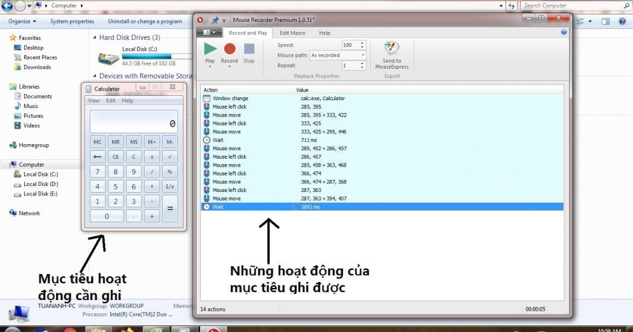Click the pin icon in title bar

pos(215,20)
